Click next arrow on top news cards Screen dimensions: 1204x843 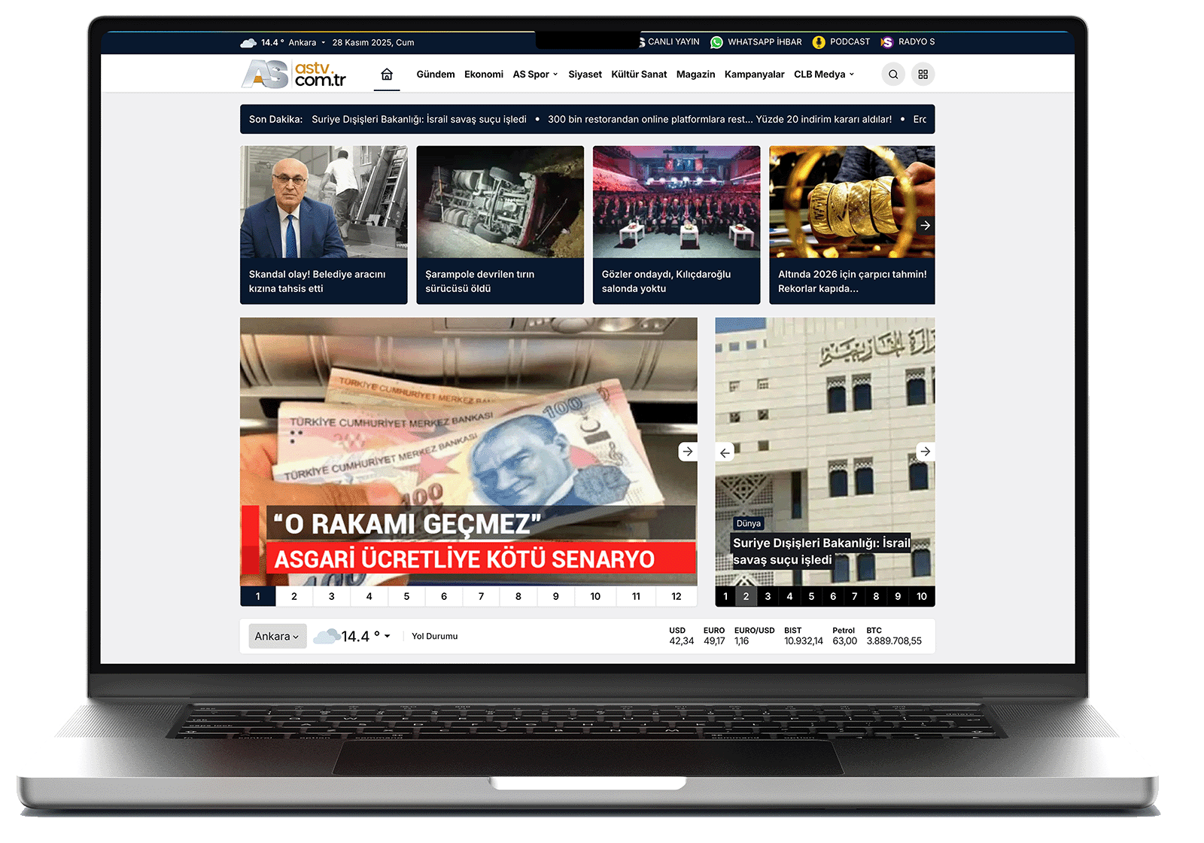tap(926, 226)
